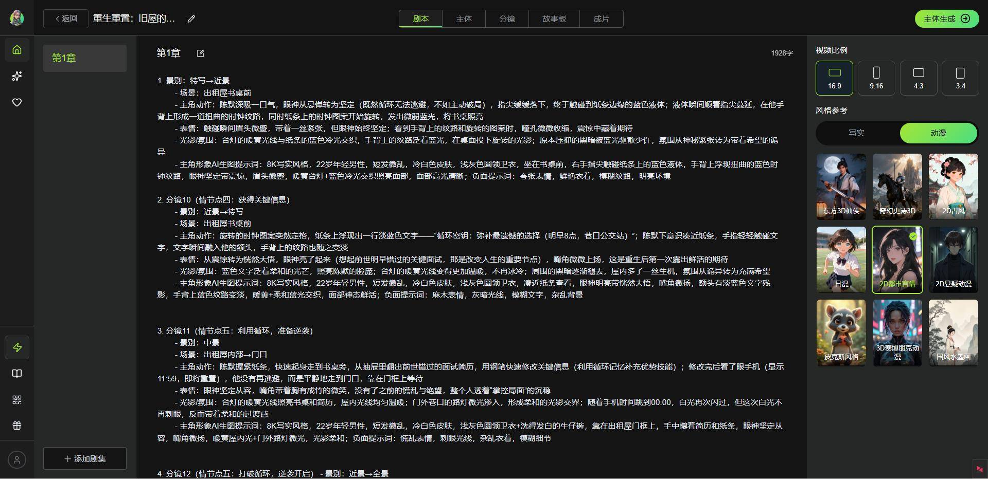Choose the 4:3 video ratio
Screen dimensions: 988x479
coord(918,78)
